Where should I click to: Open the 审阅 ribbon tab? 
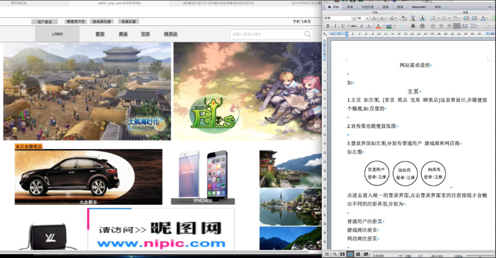438,7
